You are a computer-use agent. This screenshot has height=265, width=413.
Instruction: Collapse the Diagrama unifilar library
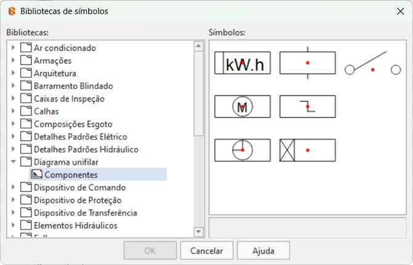(x=13, y=162)
